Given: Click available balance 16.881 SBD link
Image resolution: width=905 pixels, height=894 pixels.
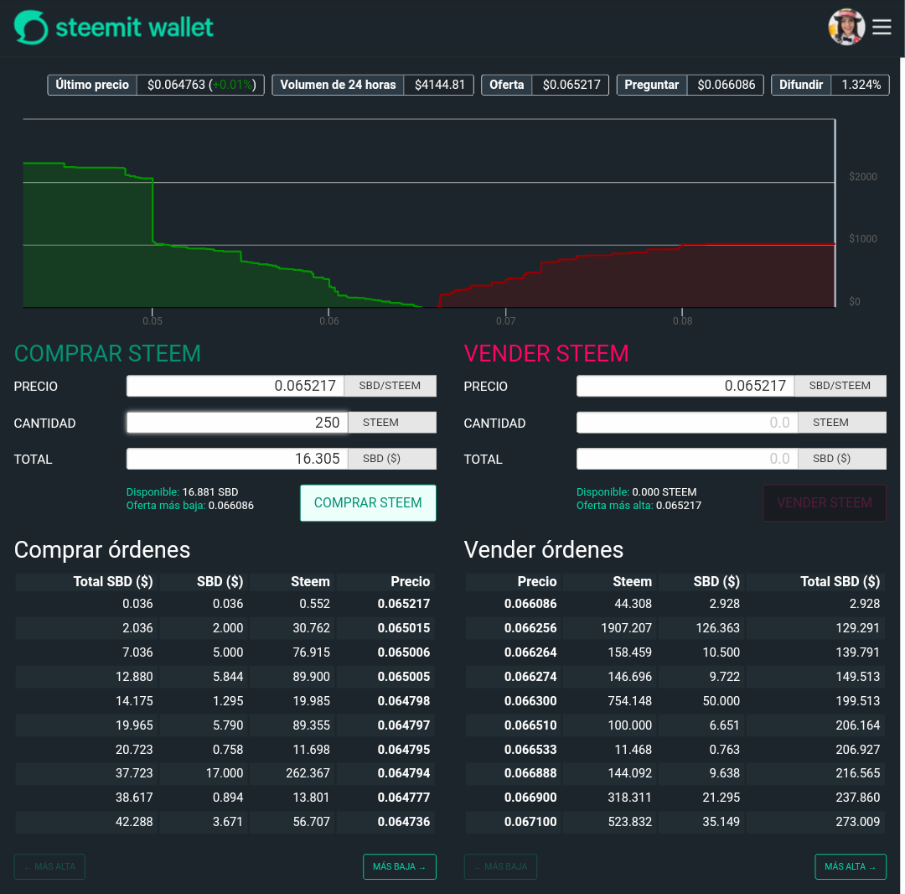Looking at the screenshot, I should [210, 492].
